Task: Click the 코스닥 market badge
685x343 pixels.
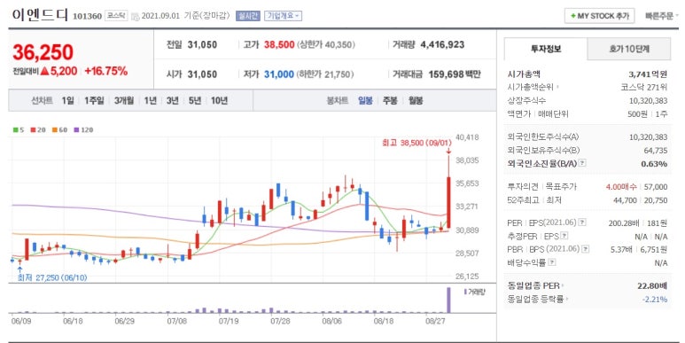Action: click(116, 16)
